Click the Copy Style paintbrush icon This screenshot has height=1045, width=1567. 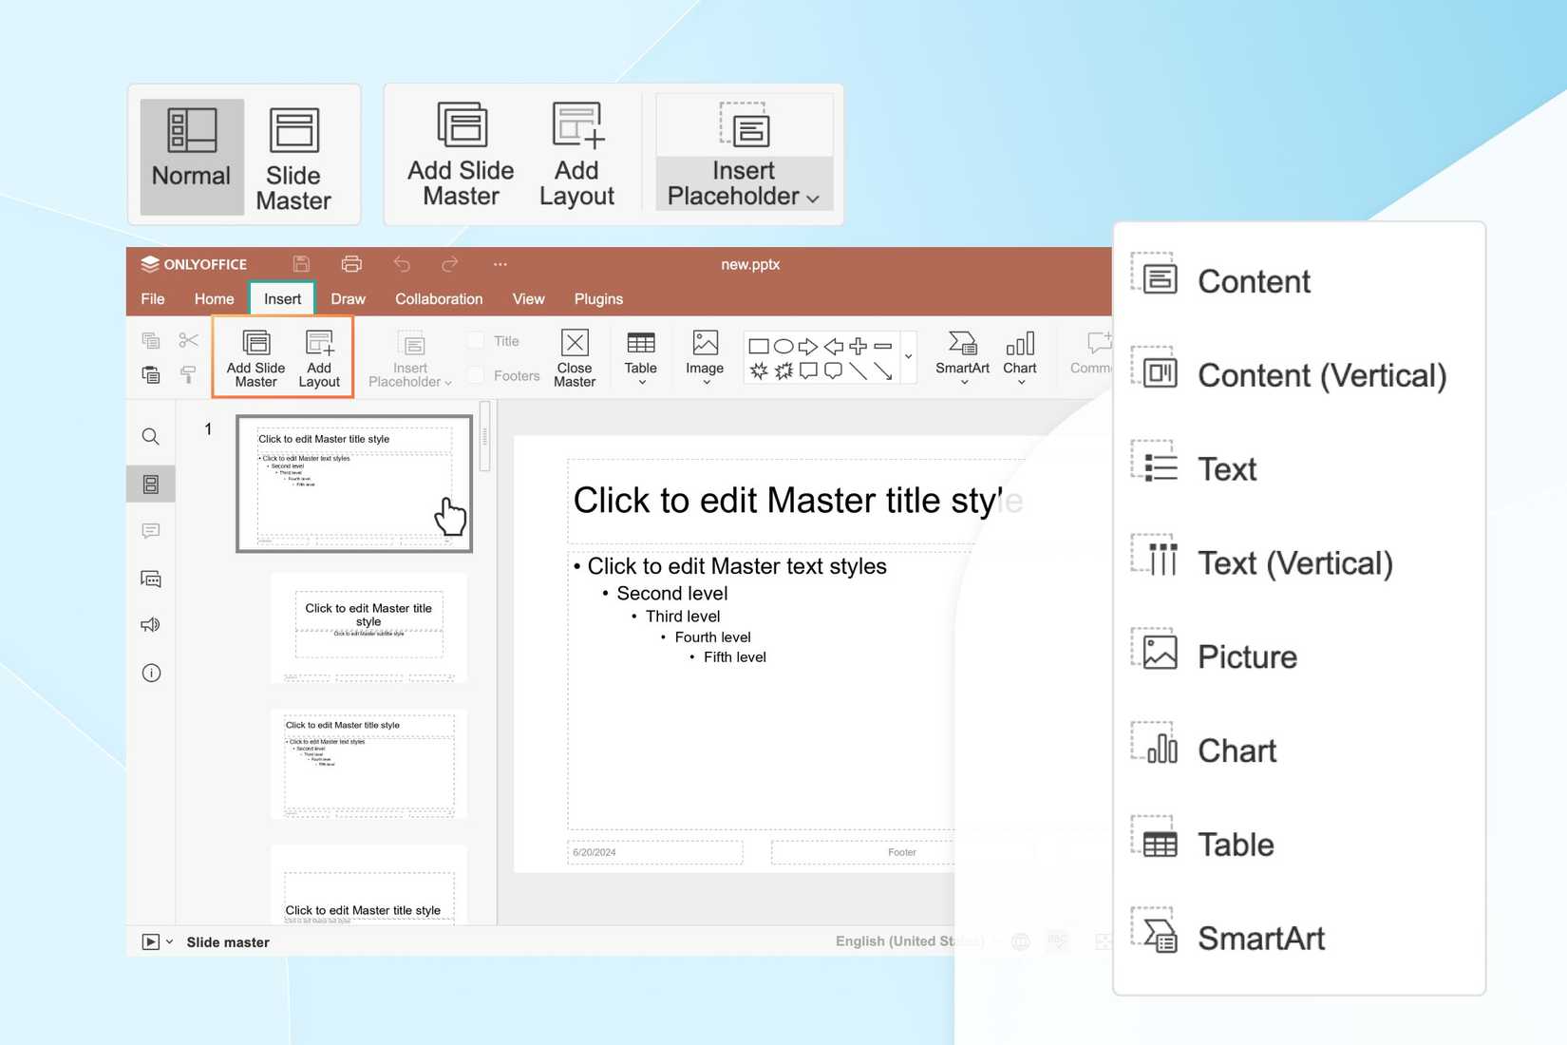click(188, 374)
